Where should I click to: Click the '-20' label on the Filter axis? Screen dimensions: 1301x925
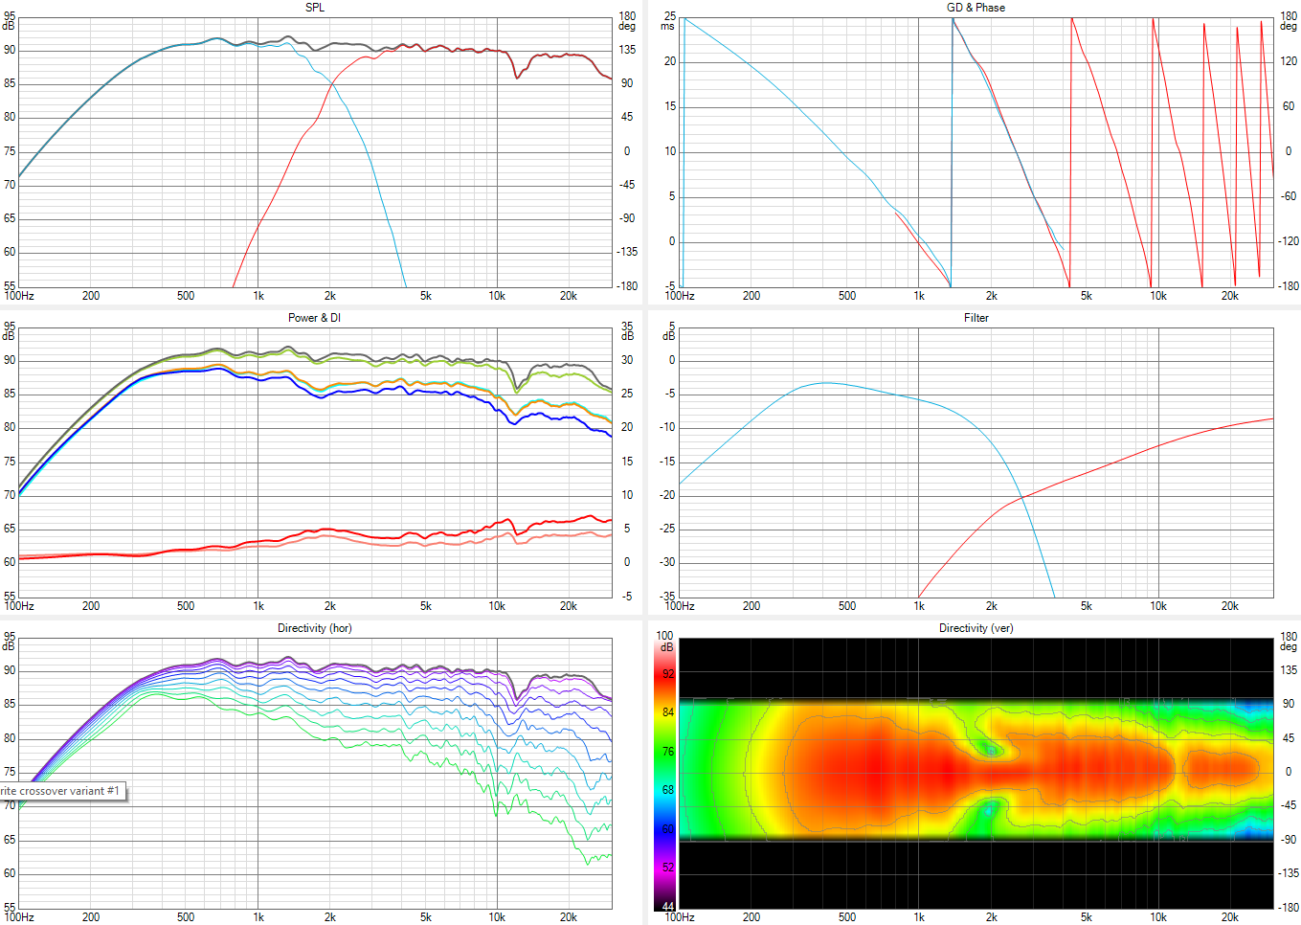pyautogui.click(x=666, y=495)
